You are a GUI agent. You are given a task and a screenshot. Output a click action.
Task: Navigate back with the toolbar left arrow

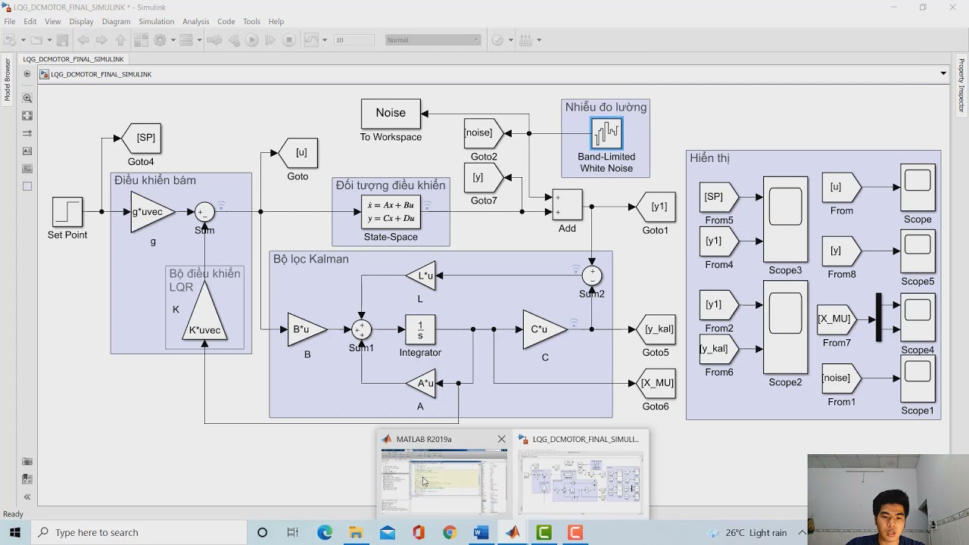tap(83, 40)
